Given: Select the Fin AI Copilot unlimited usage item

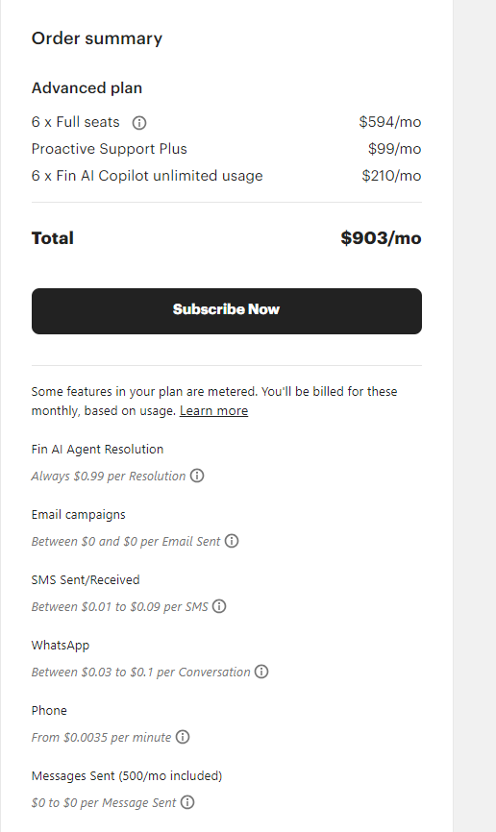Looking at the screenshot, I should [147, 176].
